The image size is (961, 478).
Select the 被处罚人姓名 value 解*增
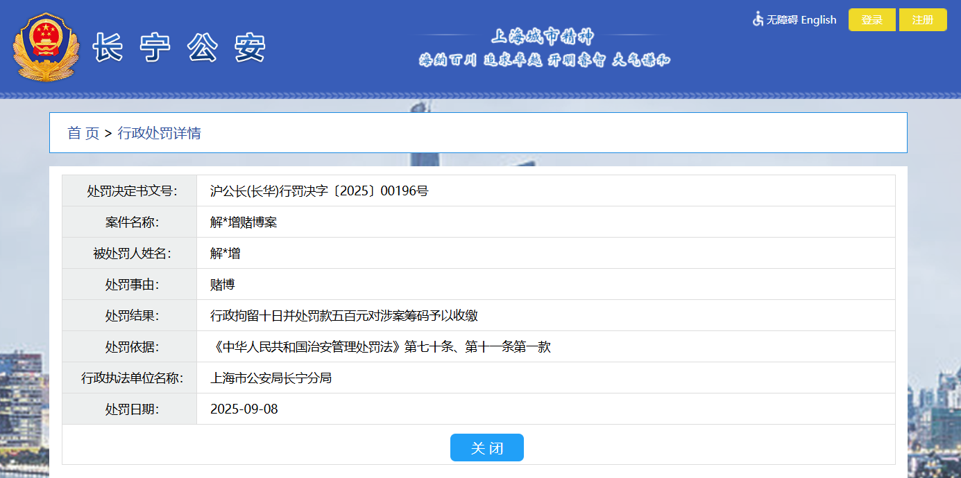point(223,253)
